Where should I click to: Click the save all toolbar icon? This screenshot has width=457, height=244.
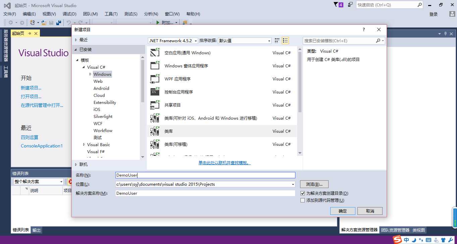coord(59,22)
